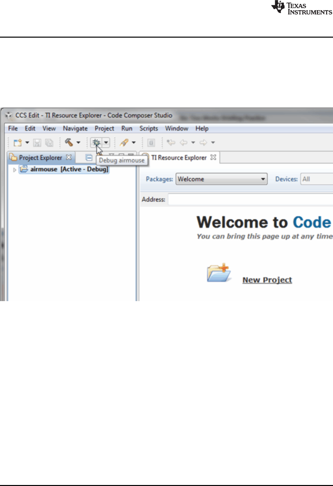The width and height of the screenshot is (333, 486).
Task: Open the Edit menu
Action: (30, 128)
